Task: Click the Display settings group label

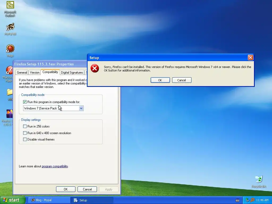Action: click(31, 120)
